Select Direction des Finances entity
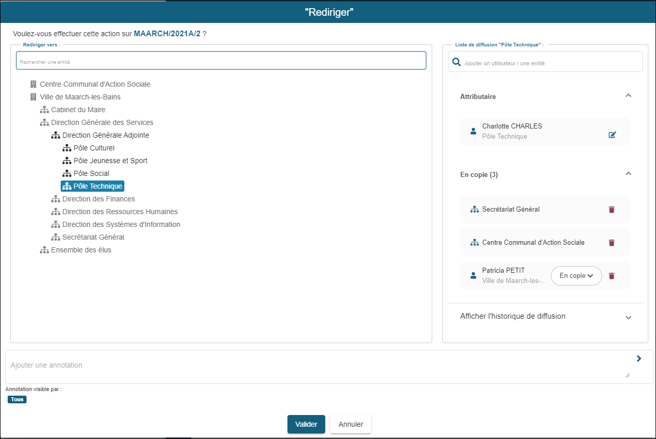656x439 pixels. [x=99, y=199]
